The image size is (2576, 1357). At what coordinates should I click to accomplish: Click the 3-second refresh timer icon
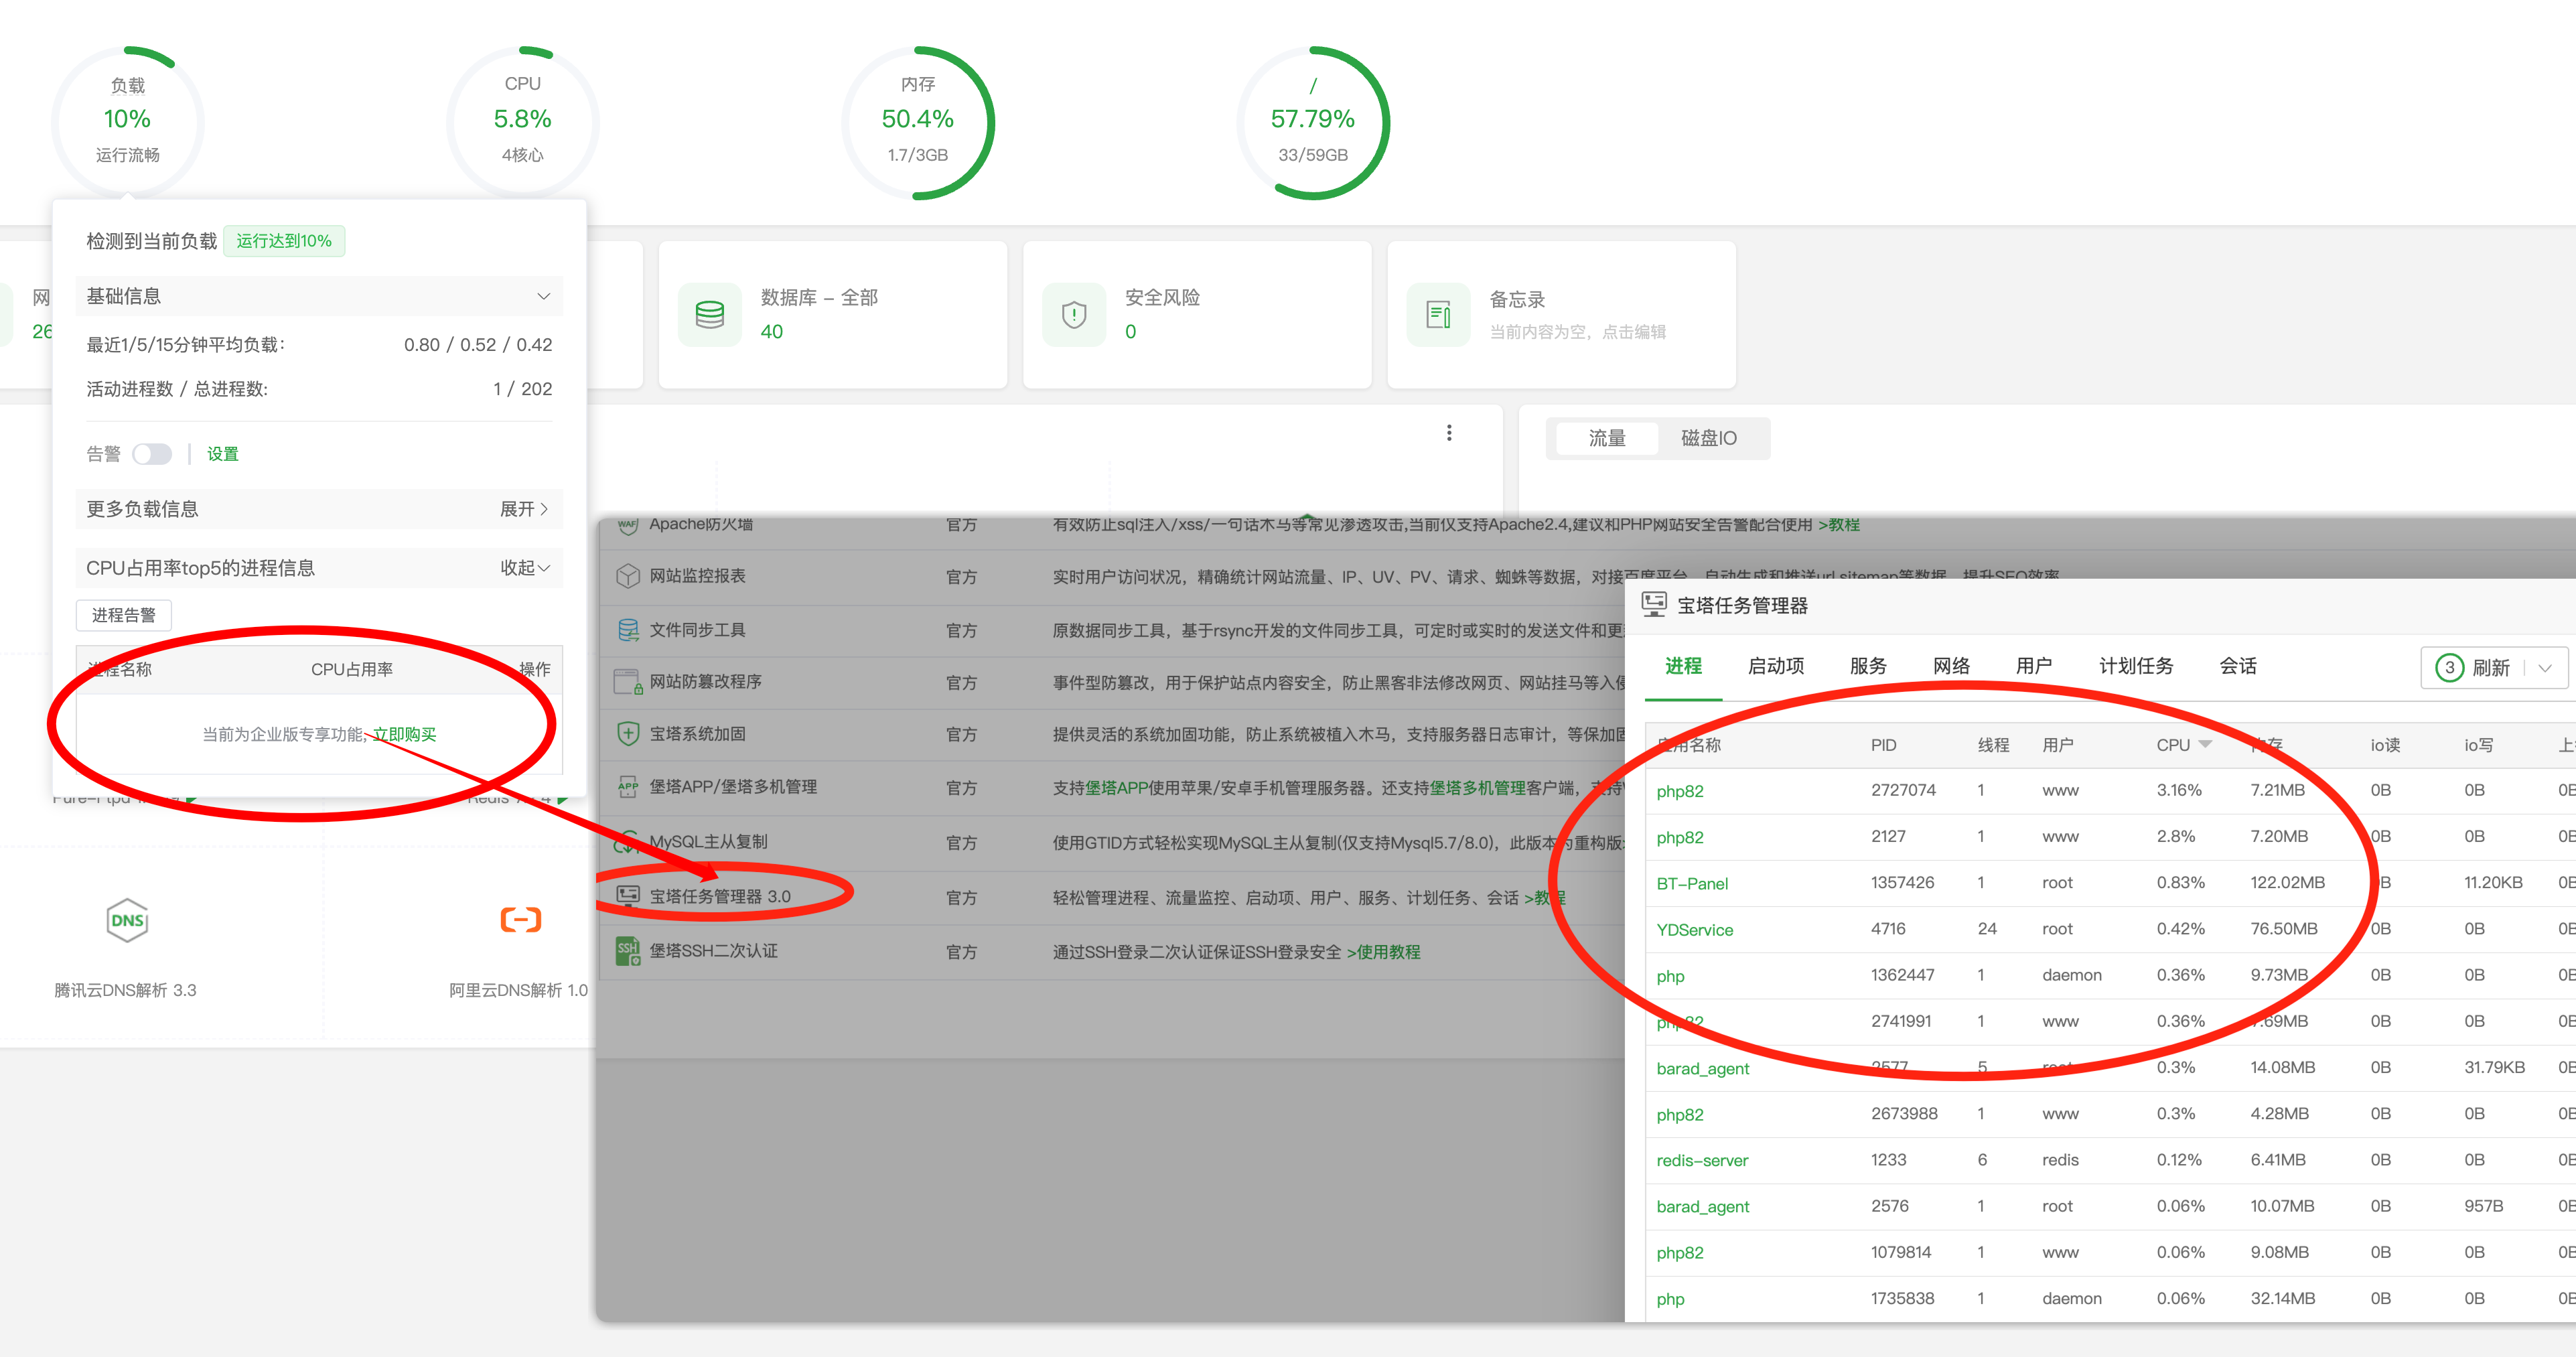2449,668
